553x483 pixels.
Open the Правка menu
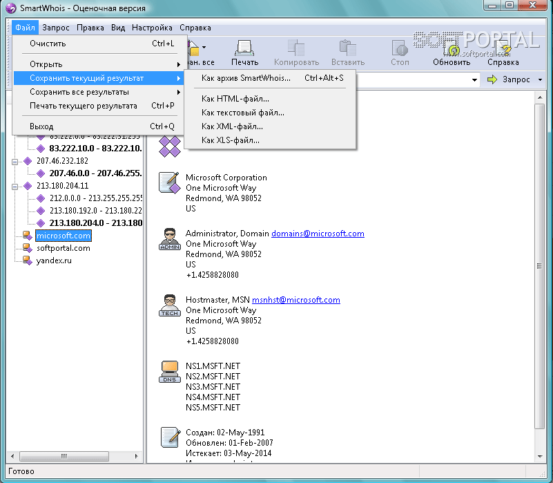point(90,28)
